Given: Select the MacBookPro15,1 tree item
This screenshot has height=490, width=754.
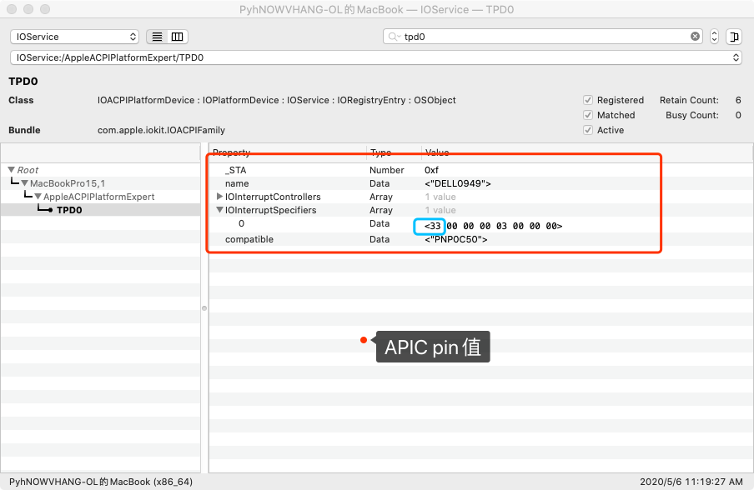Looking at the screenshot, I should point(68,183).
